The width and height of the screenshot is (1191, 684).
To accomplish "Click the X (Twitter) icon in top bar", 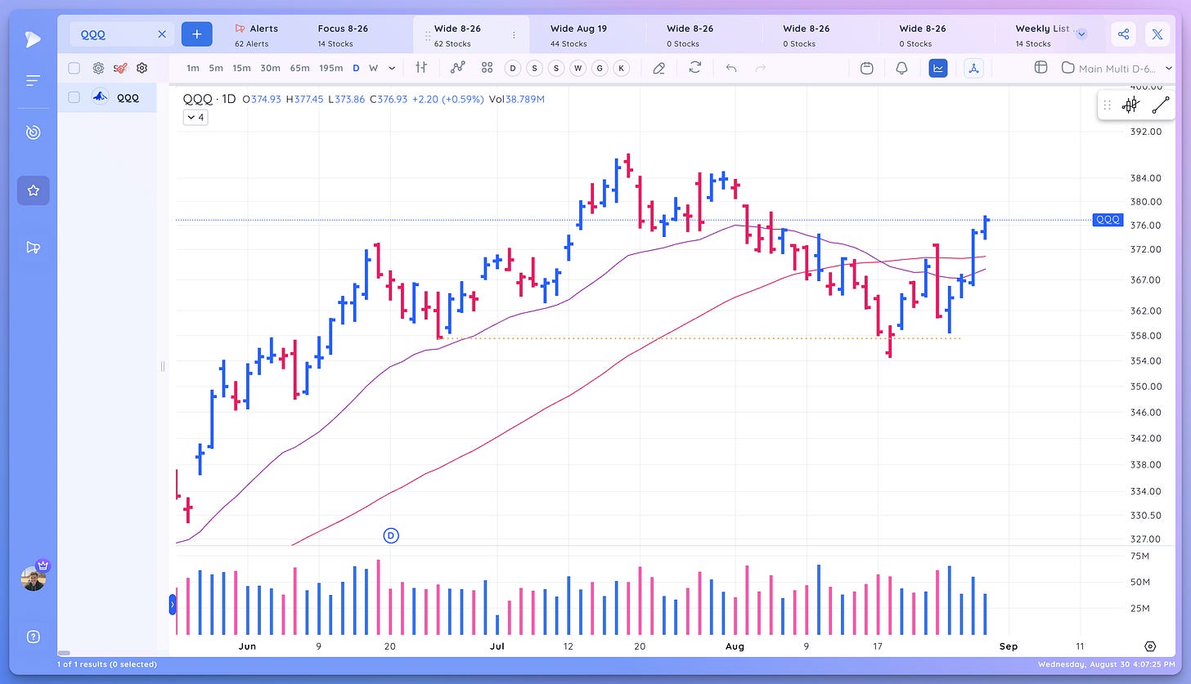I will [1157, 34].
